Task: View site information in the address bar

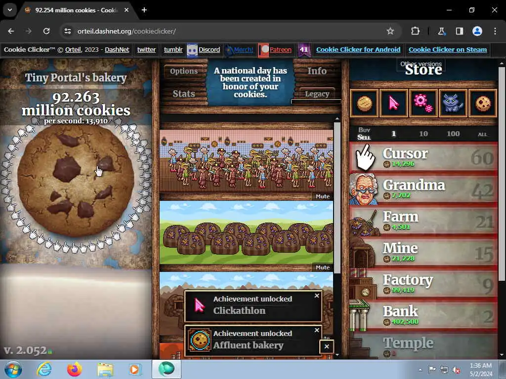Action: tap(67, 31)
